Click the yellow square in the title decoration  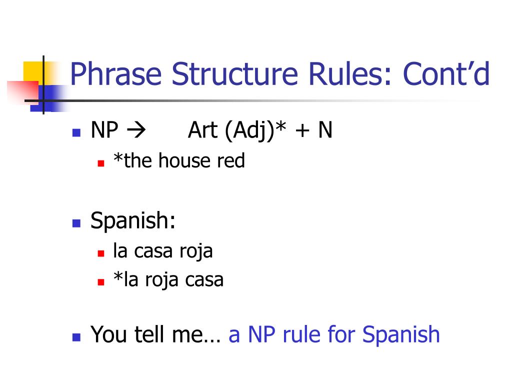click(x=33, y=73)
